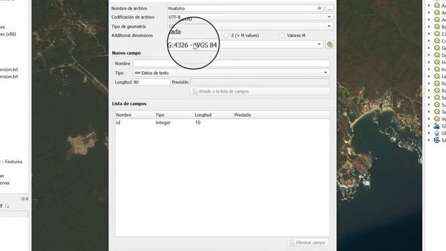Click 'Añadir a la lista de campos'

(x=260, y=91)
